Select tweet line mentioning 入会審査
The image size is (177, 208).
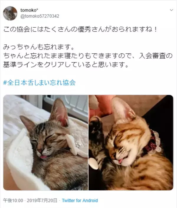[x=88, y=56]
